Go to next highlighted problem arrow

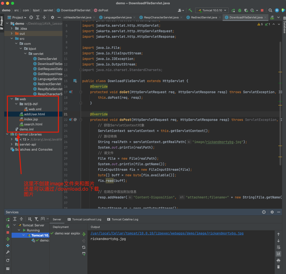279,24
